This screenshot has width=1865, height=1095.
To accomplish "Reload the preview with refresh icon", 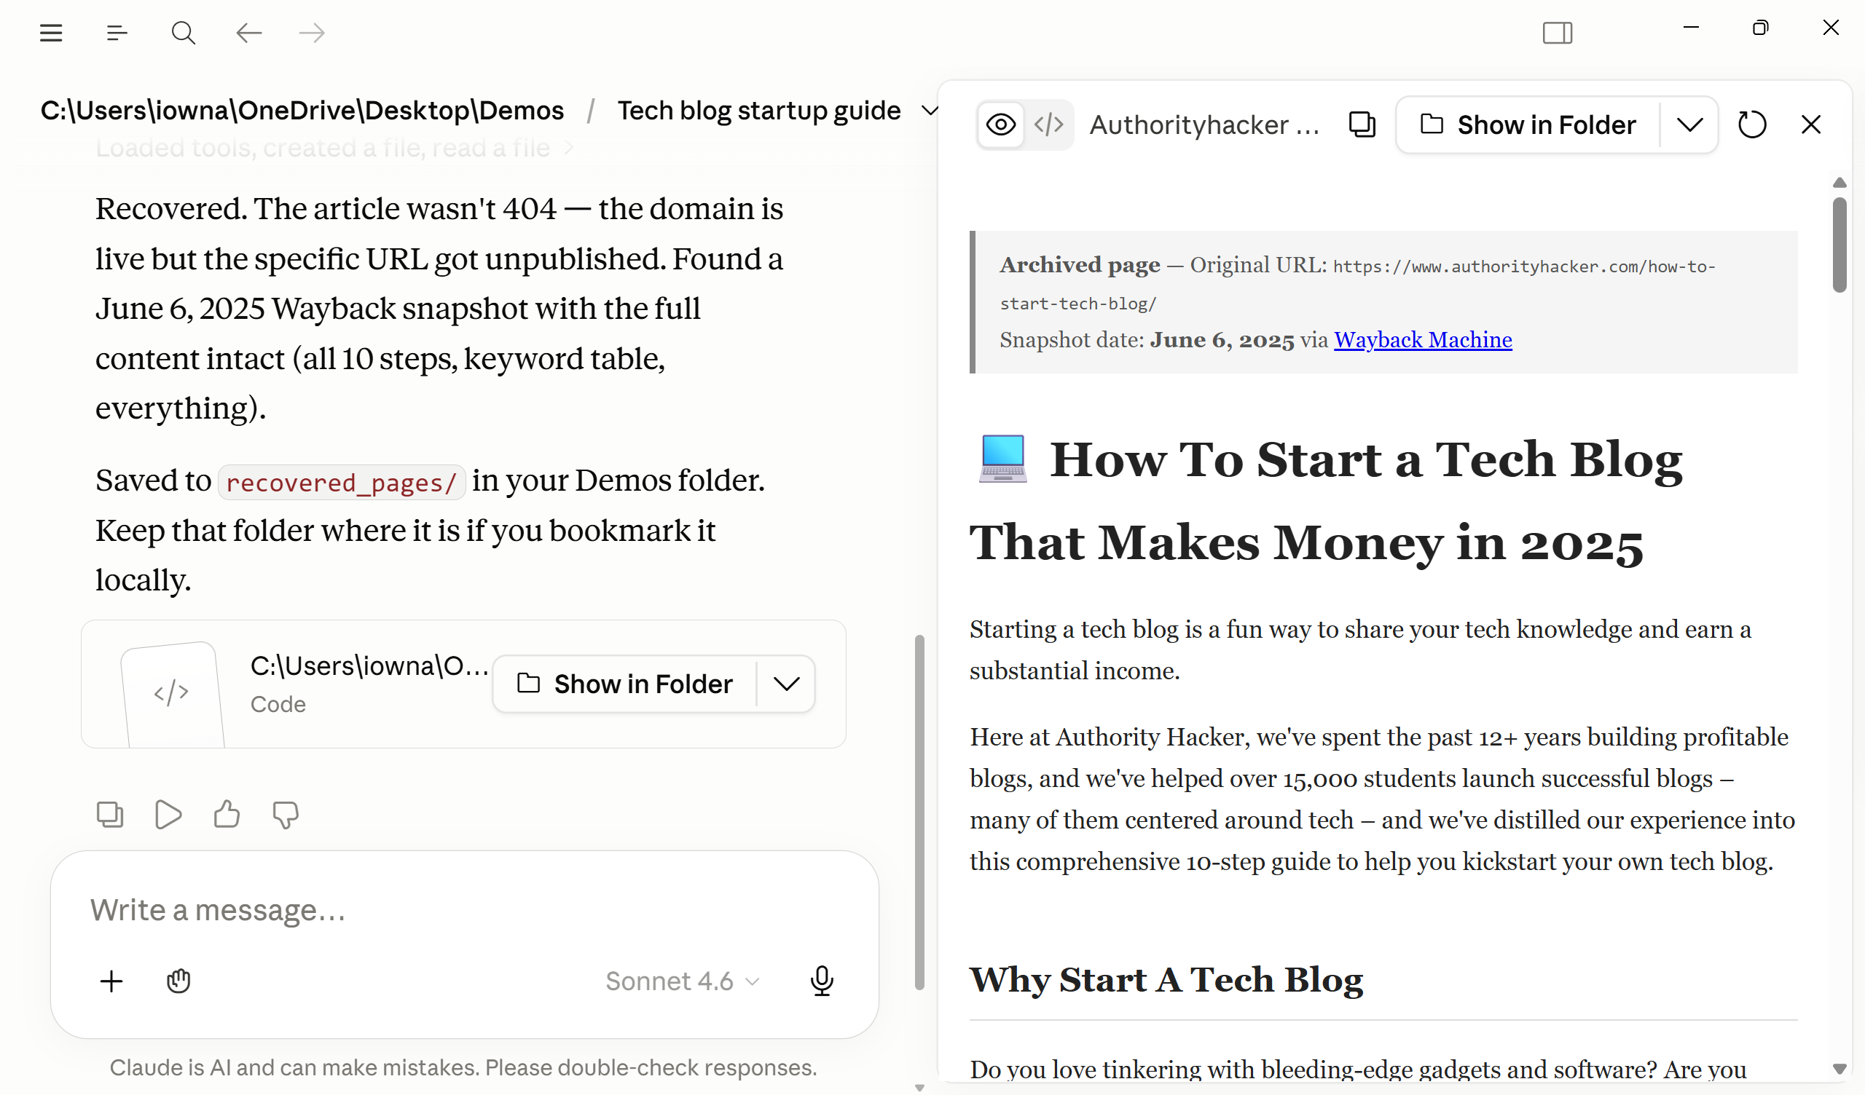I will tap(1752, 124).
